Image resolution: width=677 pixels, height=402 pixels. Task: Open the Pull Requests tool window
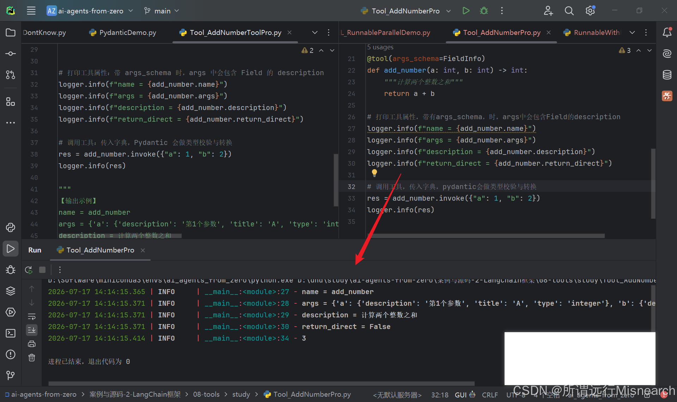(11, 75)
